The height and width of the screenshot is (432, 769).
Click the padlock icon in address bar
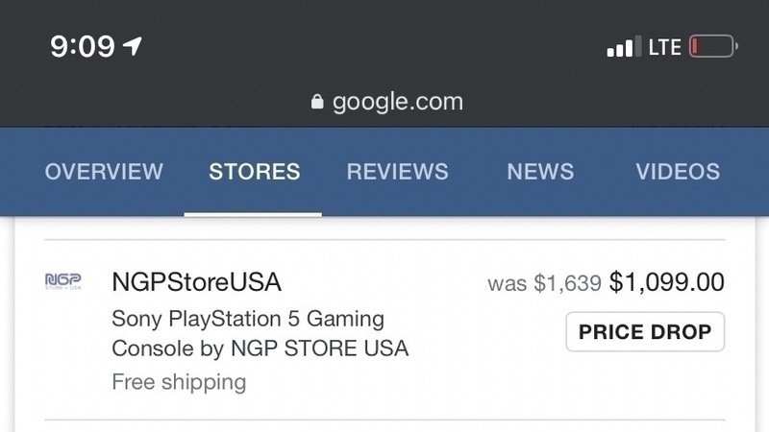(318, 103)
